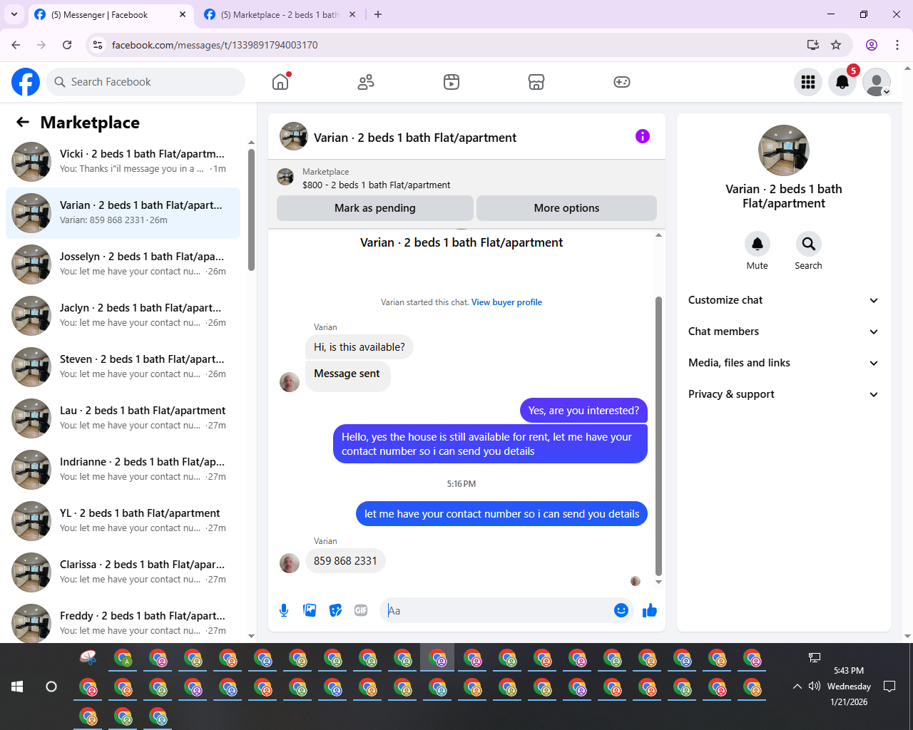Open the Windows Start button
Screen dimensions: 913x730
[x=17, y=687]
